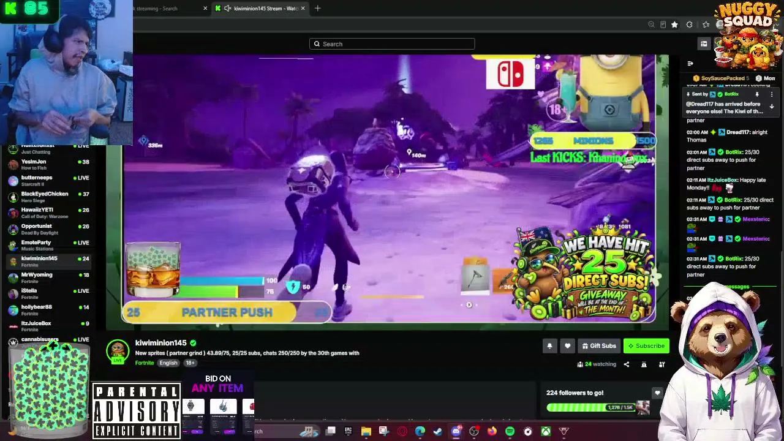
Task: Click the 18+ mature content tag
Action: point(190,363)
